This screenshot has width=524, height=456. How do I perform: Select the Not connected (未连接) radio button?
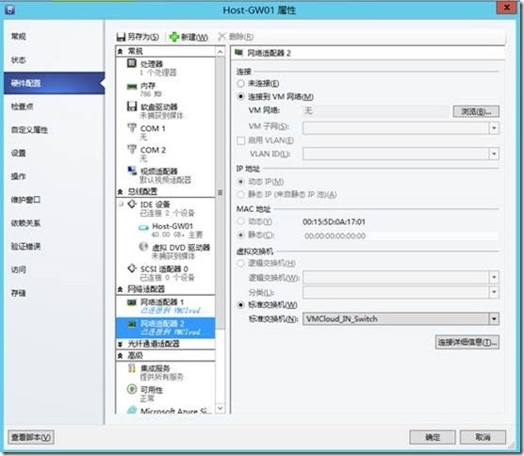[x=240, y=83]
